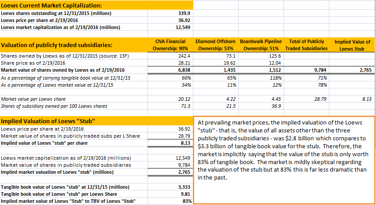
Task: Click the Total of Publicly Traded Subsidiaries header
Action: click(306, 45)
